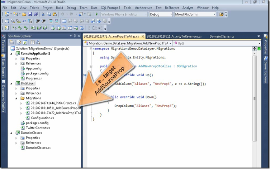The image size is (270, 169).
Task: Click the Solution Explorer Properties icon
Action: pyautogui.click(x=12, y=42)
